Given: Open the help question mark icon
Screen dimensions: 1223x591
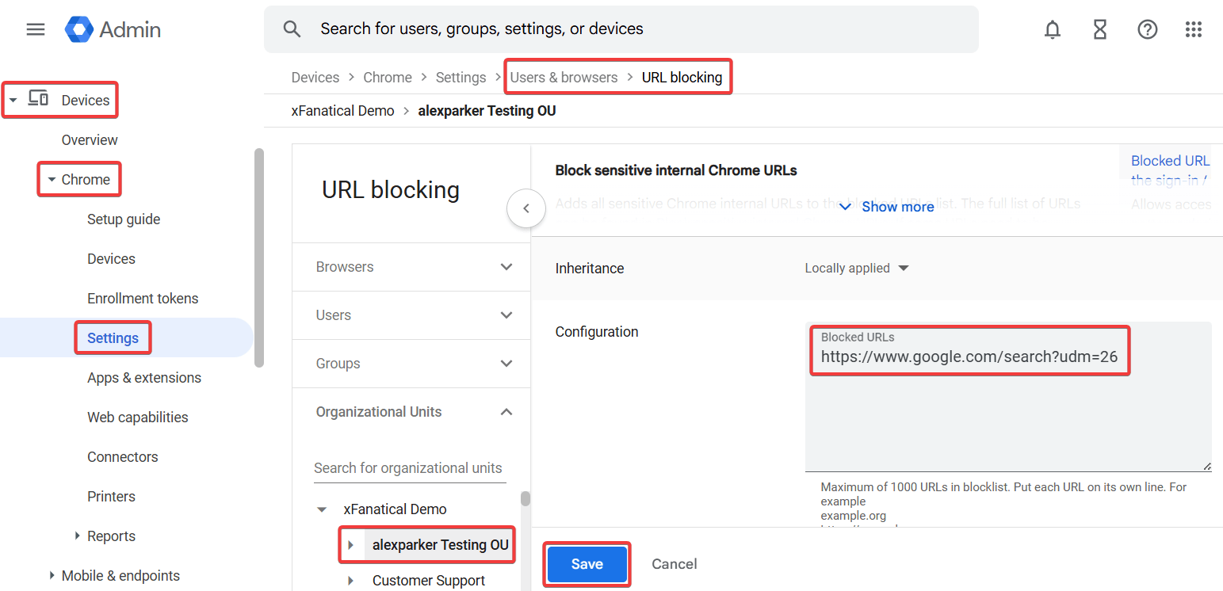Looking at the screenshot, I should 1147,30.
